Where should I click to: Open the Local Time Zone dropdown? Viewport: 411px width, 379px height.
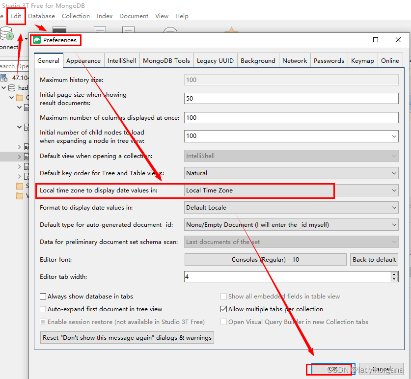[291, 190]
